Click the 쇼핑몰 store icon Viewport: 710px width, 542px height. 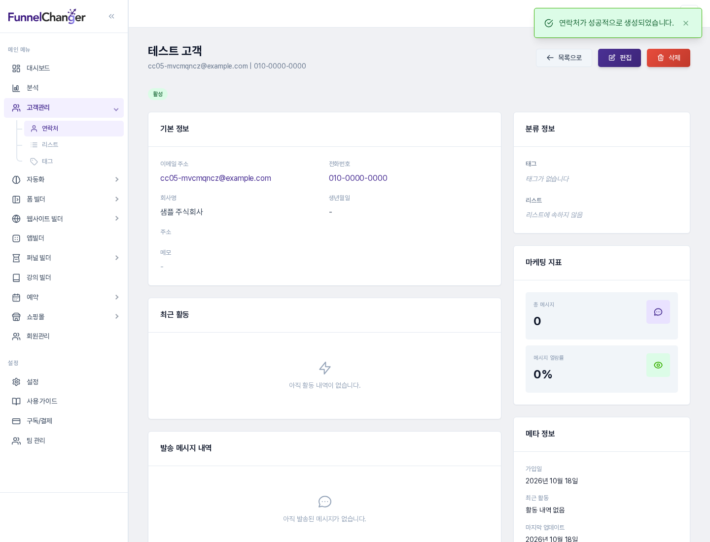(16, 317)
